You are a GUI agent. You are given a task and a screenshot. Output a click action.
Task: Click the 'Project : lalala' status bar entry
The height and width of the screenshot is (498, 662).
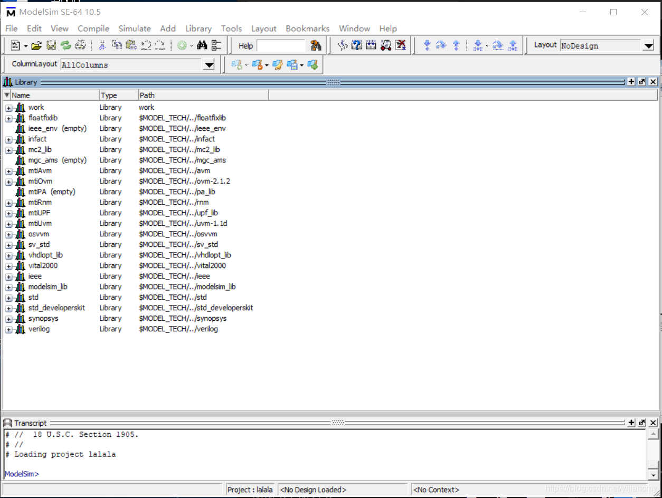(250, 490)
